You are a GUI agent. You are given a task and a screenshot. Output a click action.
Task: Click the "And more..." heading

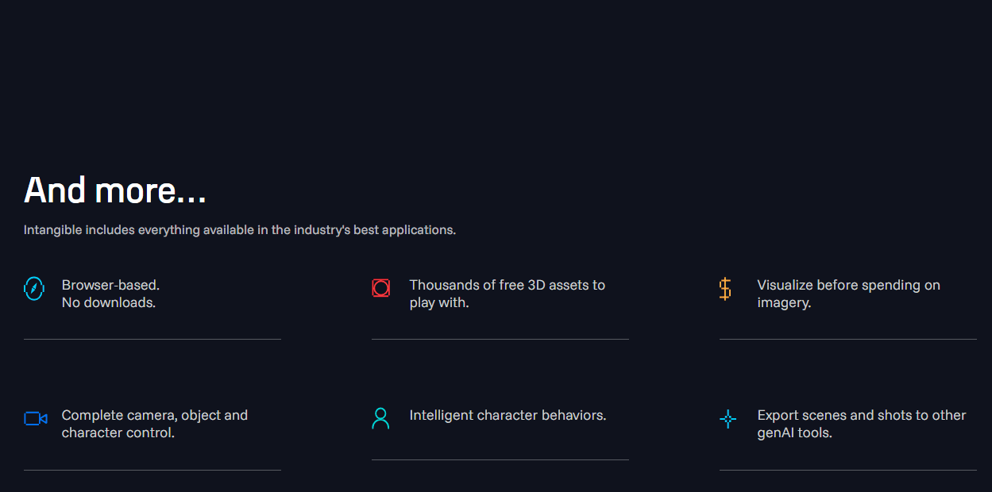[115, 190]
